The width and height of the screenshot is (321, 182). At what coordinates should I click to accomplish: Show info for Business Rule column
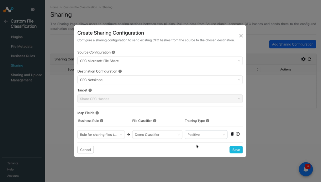(x=102, y=121)
